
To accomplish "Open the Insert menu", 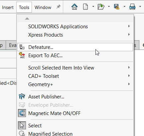I will click(x=8, y=7).
